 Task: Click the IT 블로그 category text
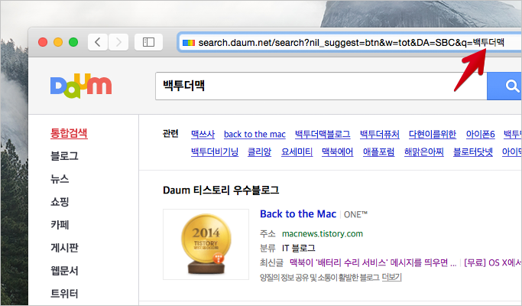(x=298, y=248)
